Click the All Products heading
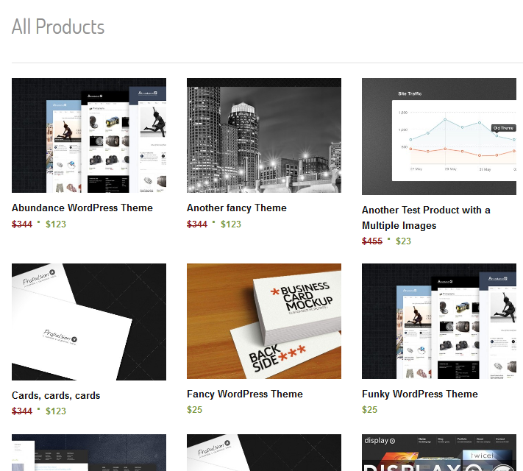The image size is (523, 471). [x=58, y=26]
